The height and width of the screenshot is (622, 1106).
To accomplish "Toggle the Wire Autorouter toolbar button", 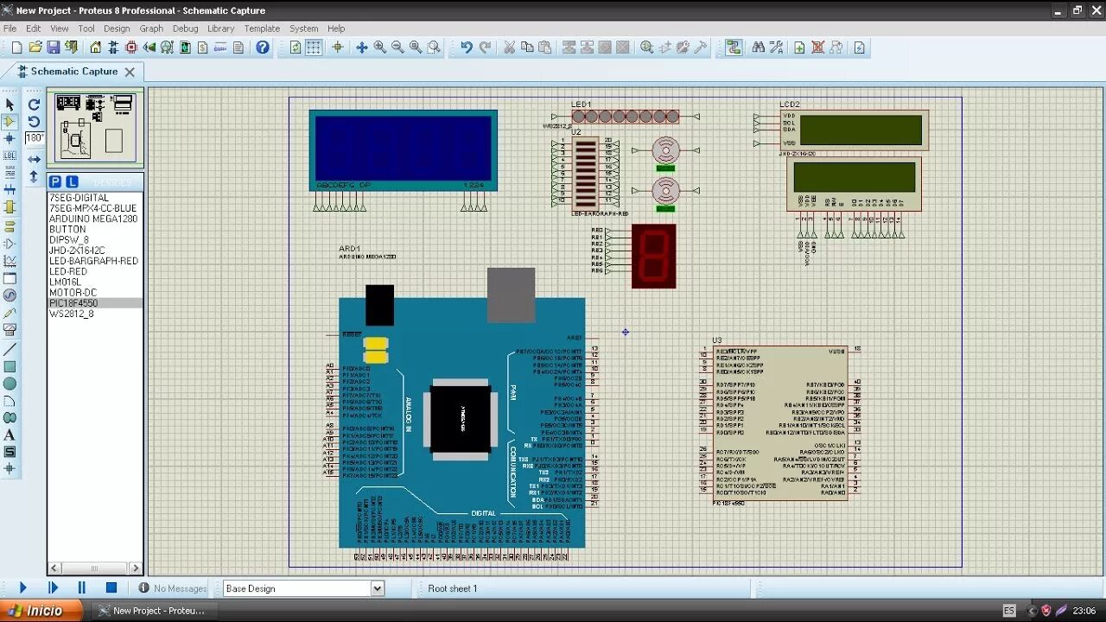I will coord(734,48).
